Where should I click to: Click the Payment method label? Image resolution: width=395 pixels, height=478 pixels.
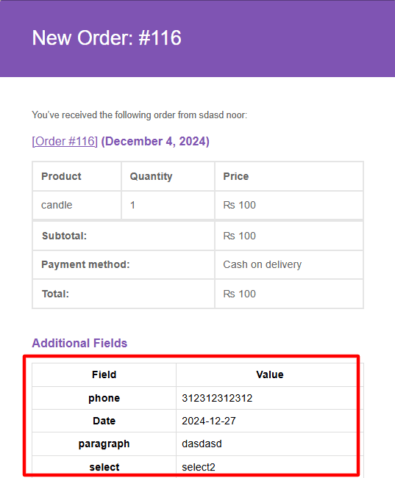[x=85, y=264]
